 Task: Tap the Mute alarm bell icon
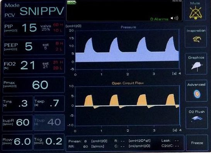[196, 13]
